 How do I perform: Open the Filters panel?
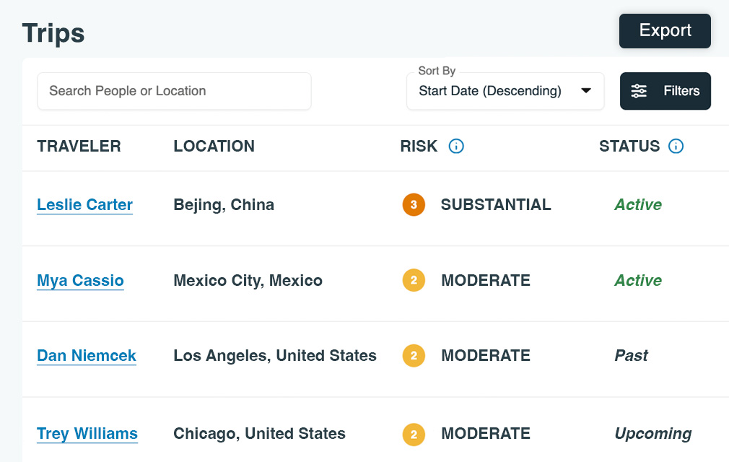[x=665, y=91]
